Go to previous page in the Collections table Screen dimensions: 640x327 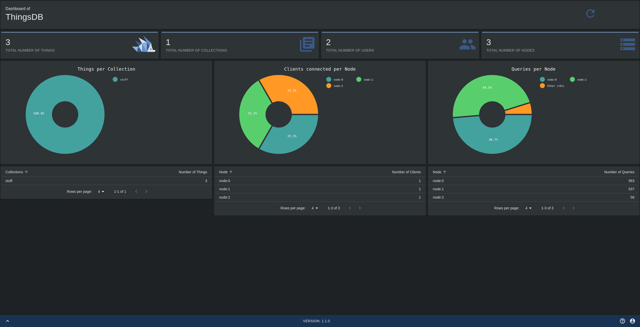pyautogui.click(x=136, y=192)
